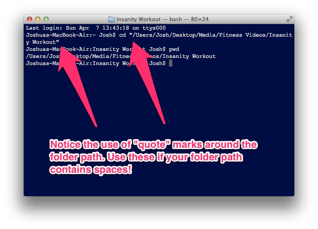This screenshot has height=229, width=318.
Task: Click the pwd output ending in 'Insanity Workout'
Action: coord(121,56)
